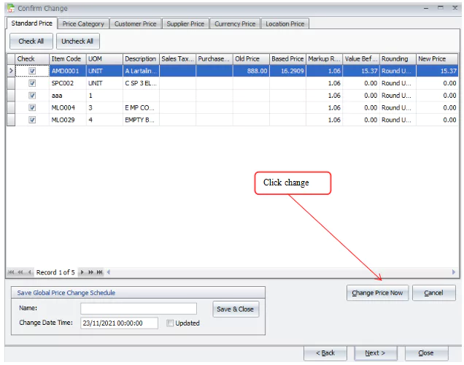
Task: Click the Save & Close button
Action: pyautogui.click(x=236, y=309)
